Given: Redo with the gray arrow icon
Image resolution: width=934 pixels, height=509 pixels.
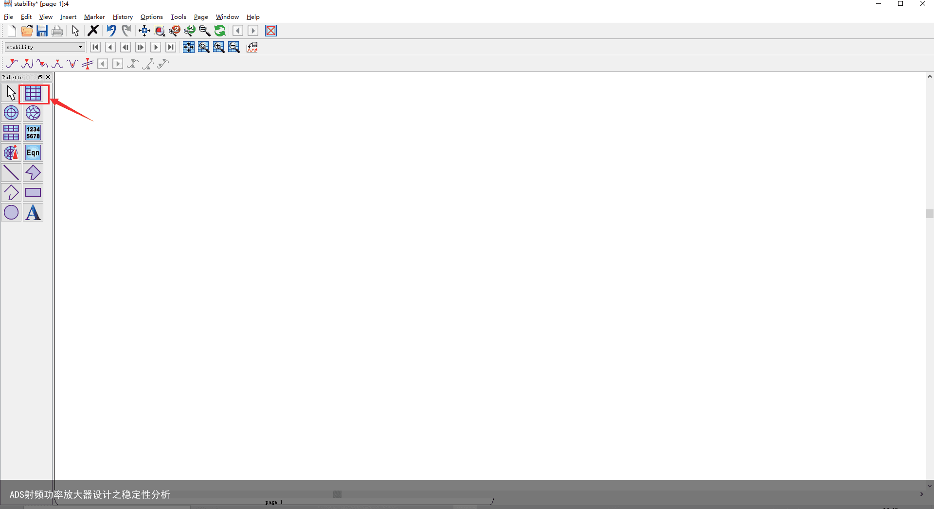Looking at the screenshot, I should [126, 31].
